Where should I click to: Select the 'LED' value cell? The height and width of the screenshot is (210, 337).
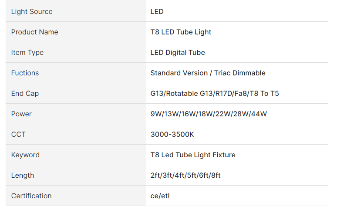157,12
